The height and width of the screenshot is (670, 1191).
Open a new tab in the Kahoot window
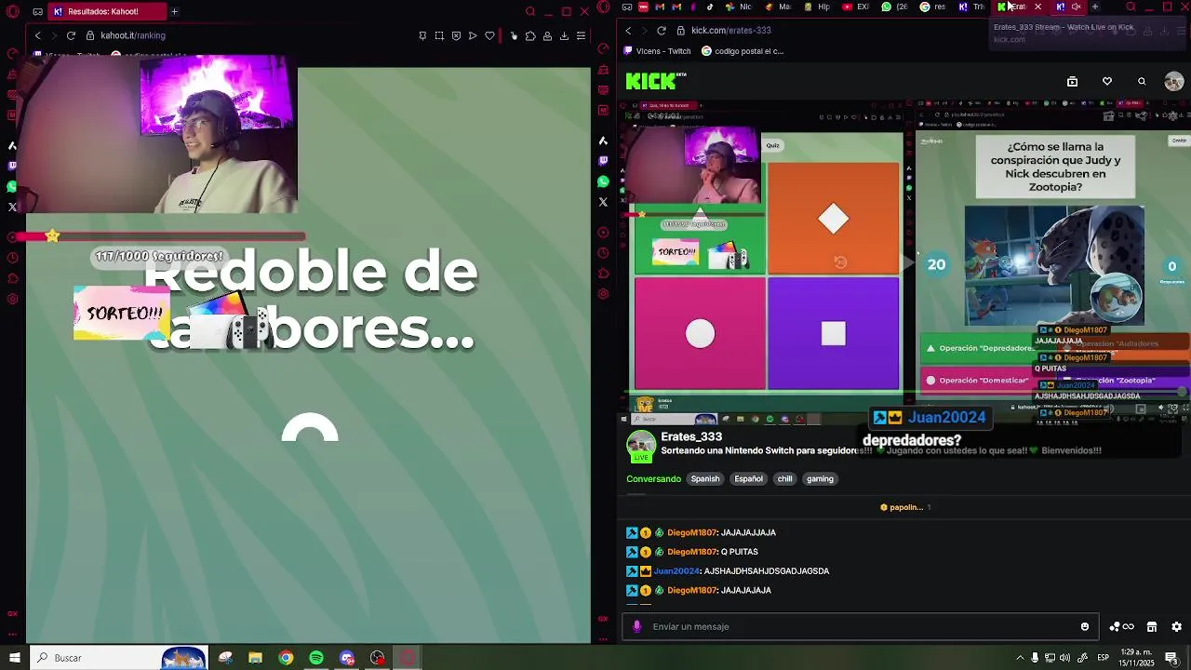point(174,11)
